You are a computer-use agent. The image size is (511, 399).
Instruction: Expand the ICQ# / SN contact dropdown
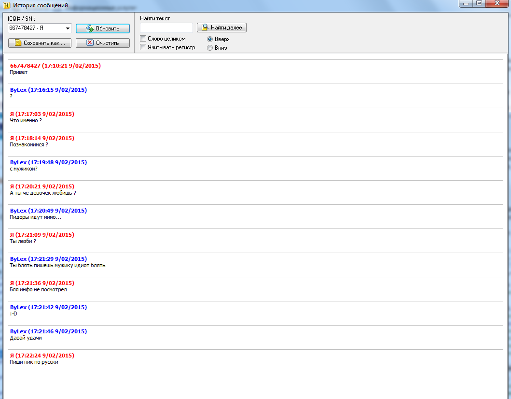[68, 28]
